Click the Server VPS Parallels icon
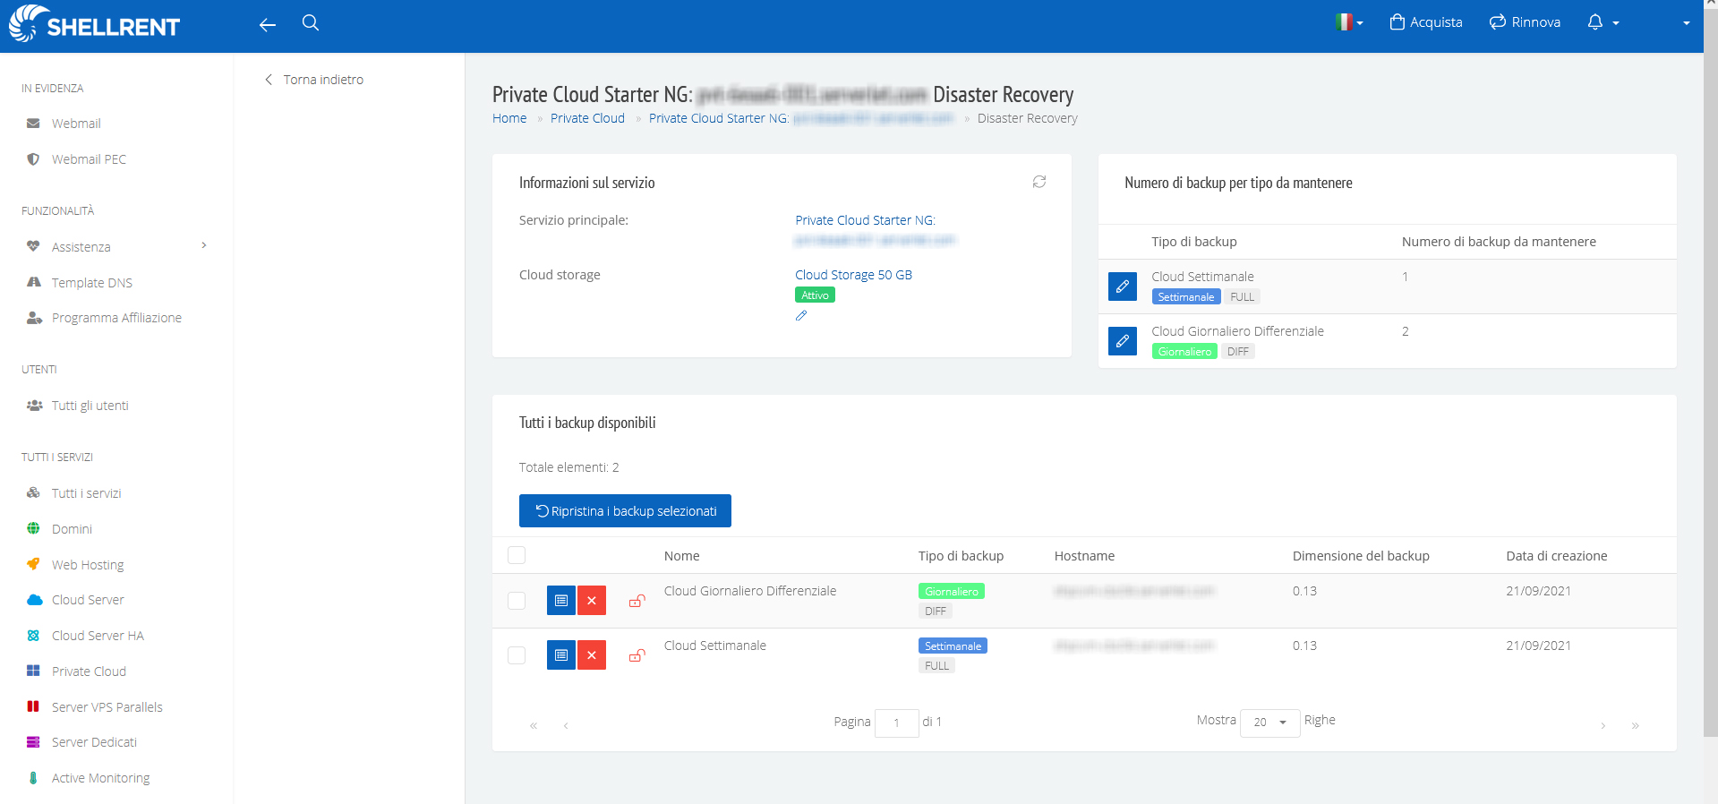The height and width of the screenshot is (804, 1718). (x=33, y=706)
